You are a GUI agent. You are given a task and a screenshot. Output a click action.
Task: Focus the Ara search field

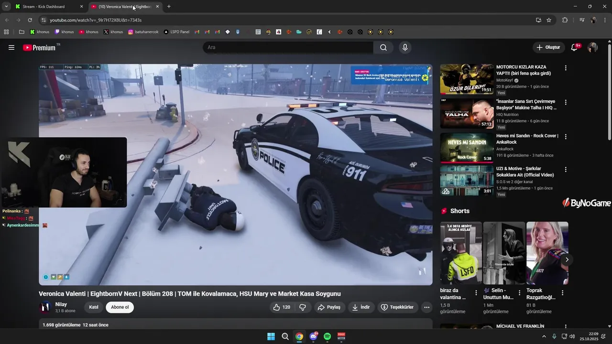click(x=288, y=47)
